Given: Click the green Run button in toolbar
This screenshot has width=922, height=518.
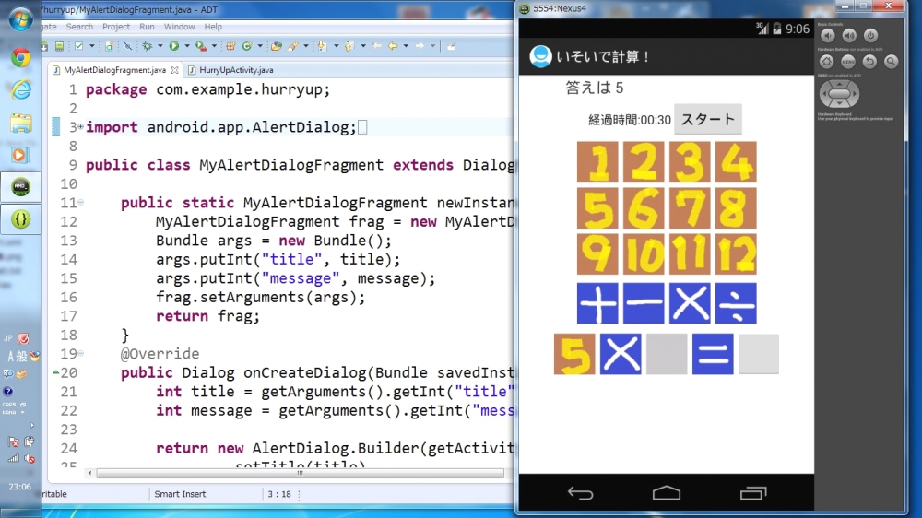Looking at the screenshot, I should (173, 45).
